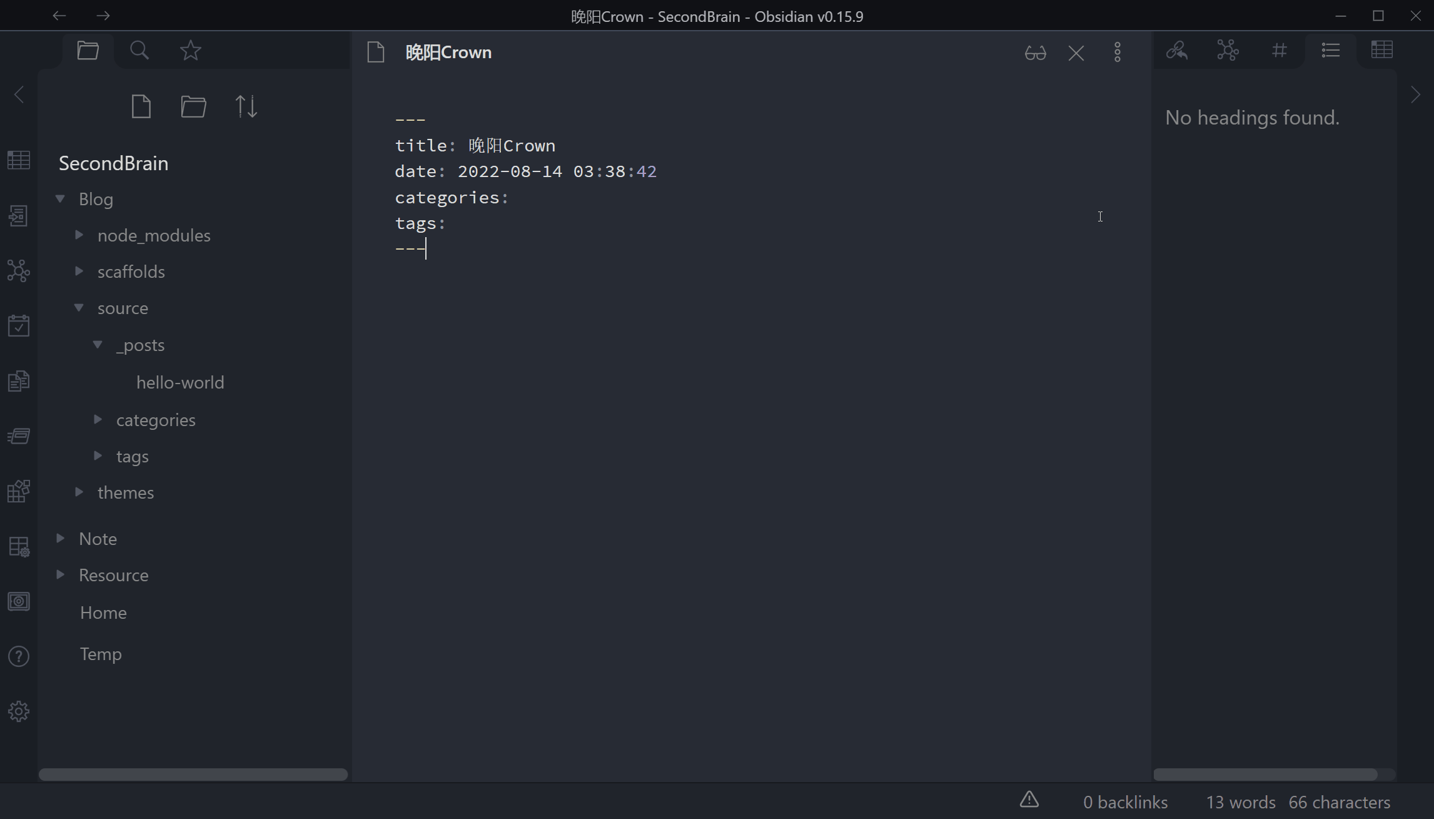
Task: Click the new note icon
Action: click(x=141, y=106)
